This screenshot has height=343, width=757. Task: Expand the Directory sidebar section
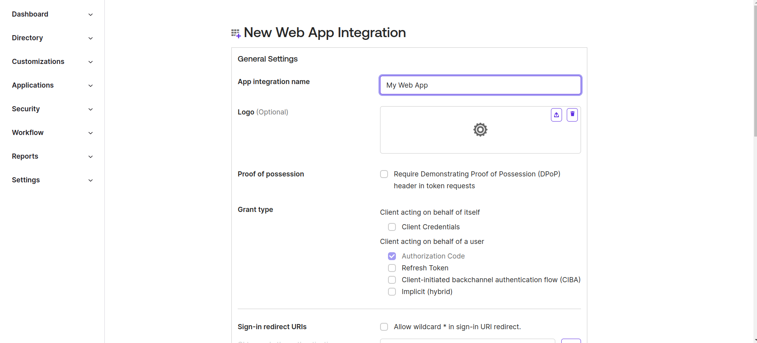pos(91,38)
